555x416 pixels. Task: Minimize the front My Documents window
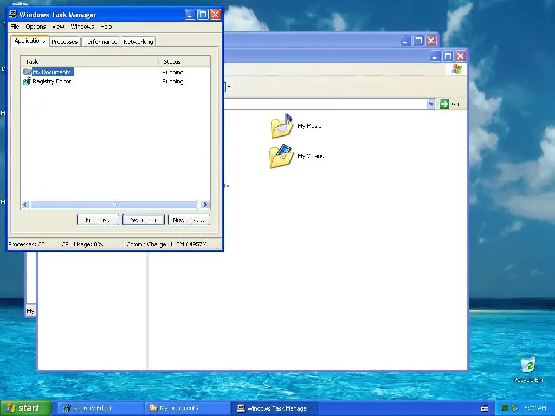(435, 56)
